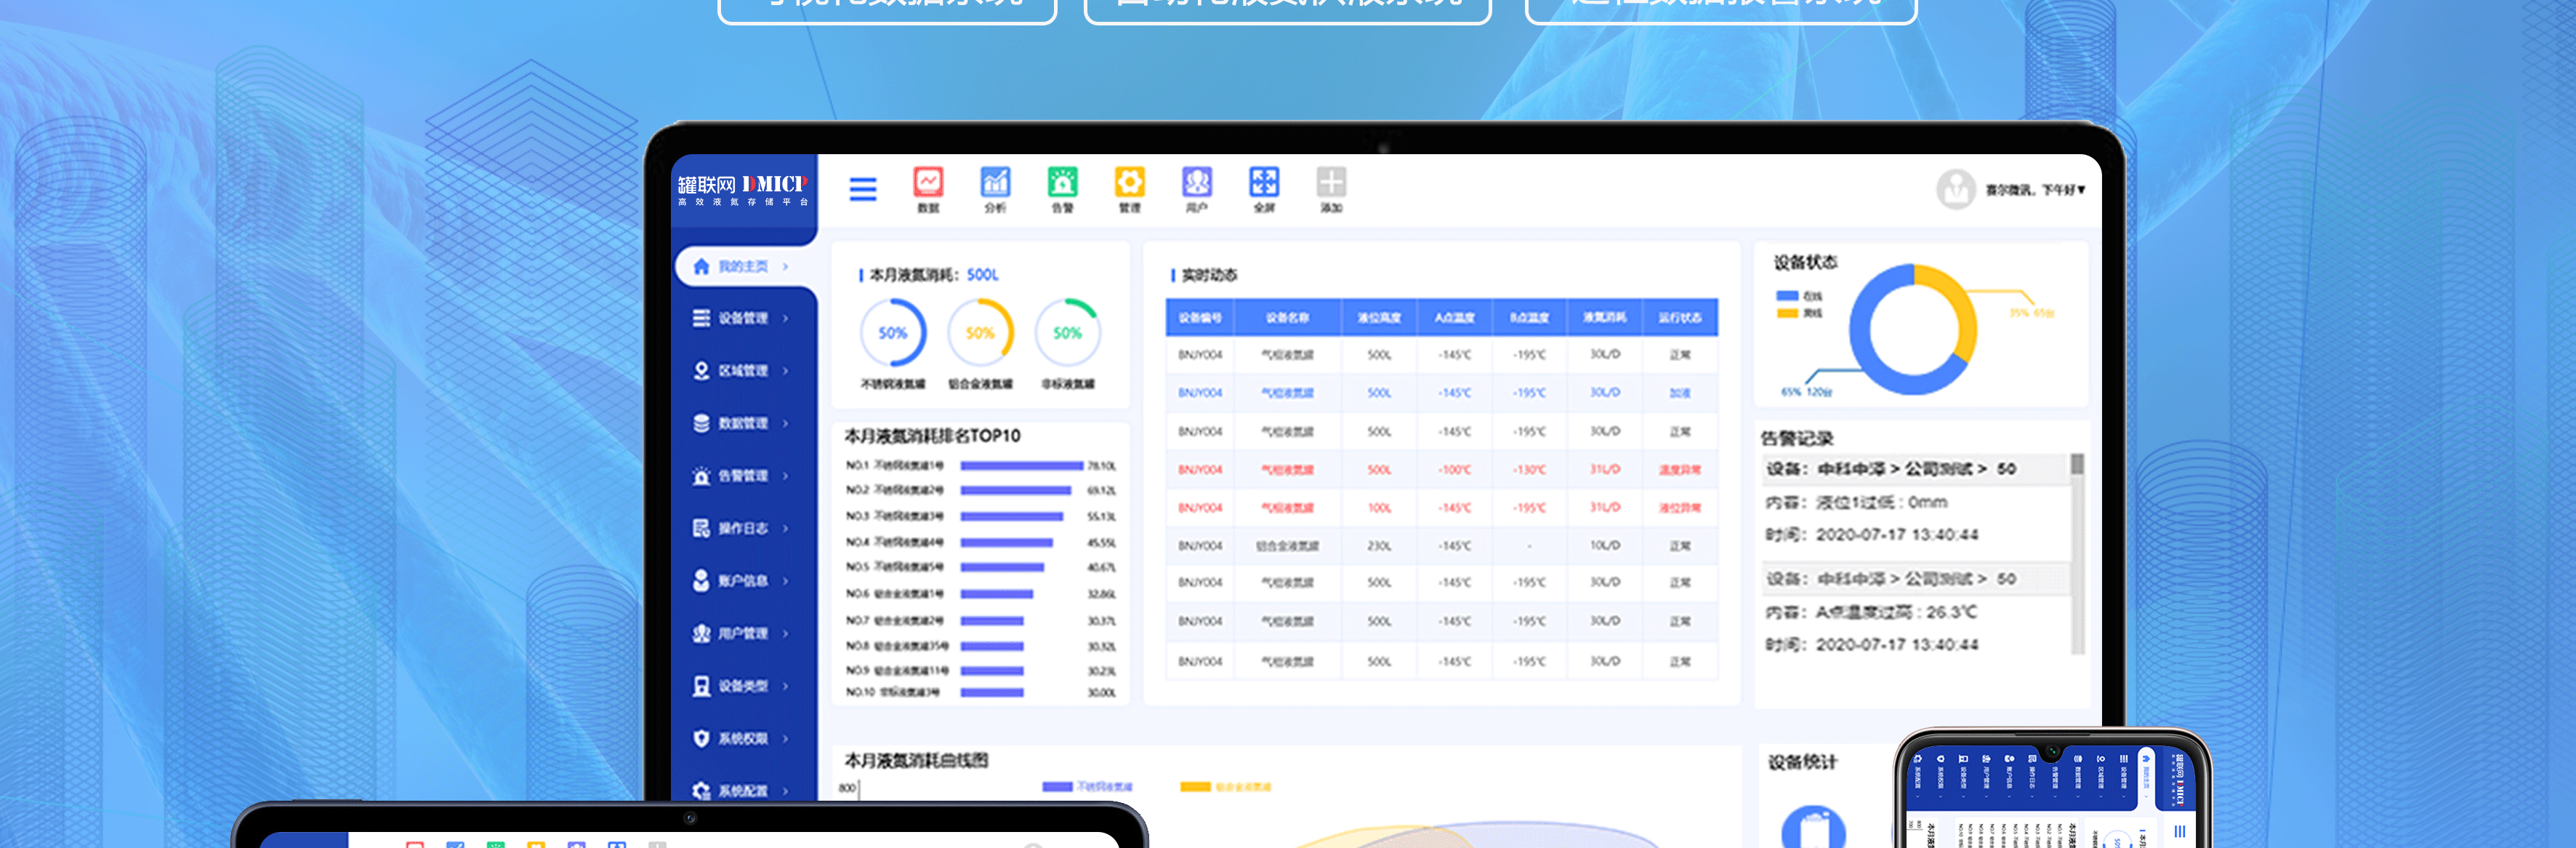This screenshot has width=2576, height=848.
Task: Click the alarm text 液位1过低: 0mm
Action: [x=1882, y=502]
